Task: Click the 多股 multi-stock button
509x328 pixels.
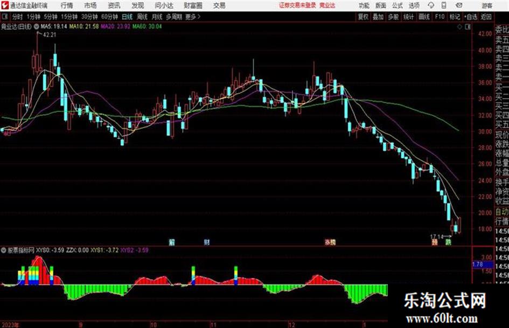Action: click(x=393, y=17)
